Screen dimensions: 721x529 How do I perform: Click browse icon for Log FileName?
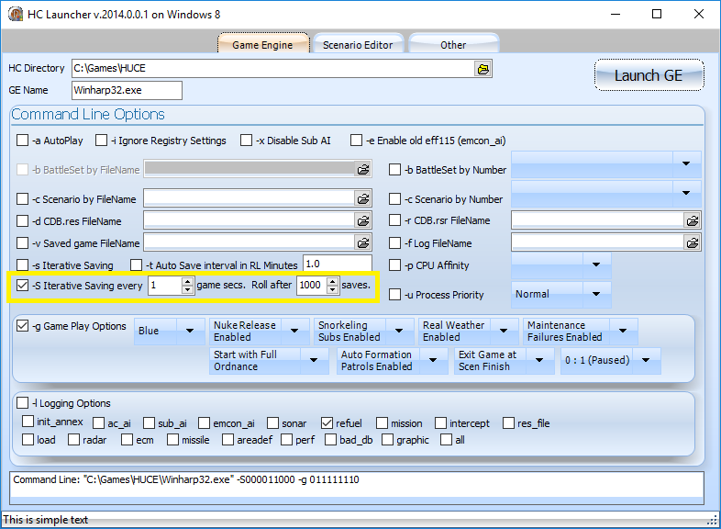click(x=692, y=242)
